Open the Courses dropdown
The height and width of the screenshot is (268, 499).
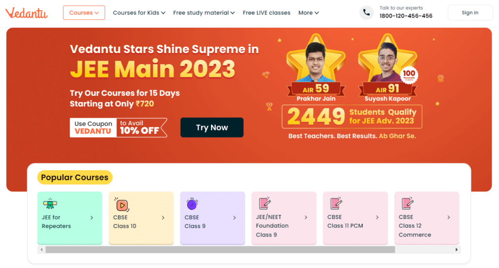84,13
